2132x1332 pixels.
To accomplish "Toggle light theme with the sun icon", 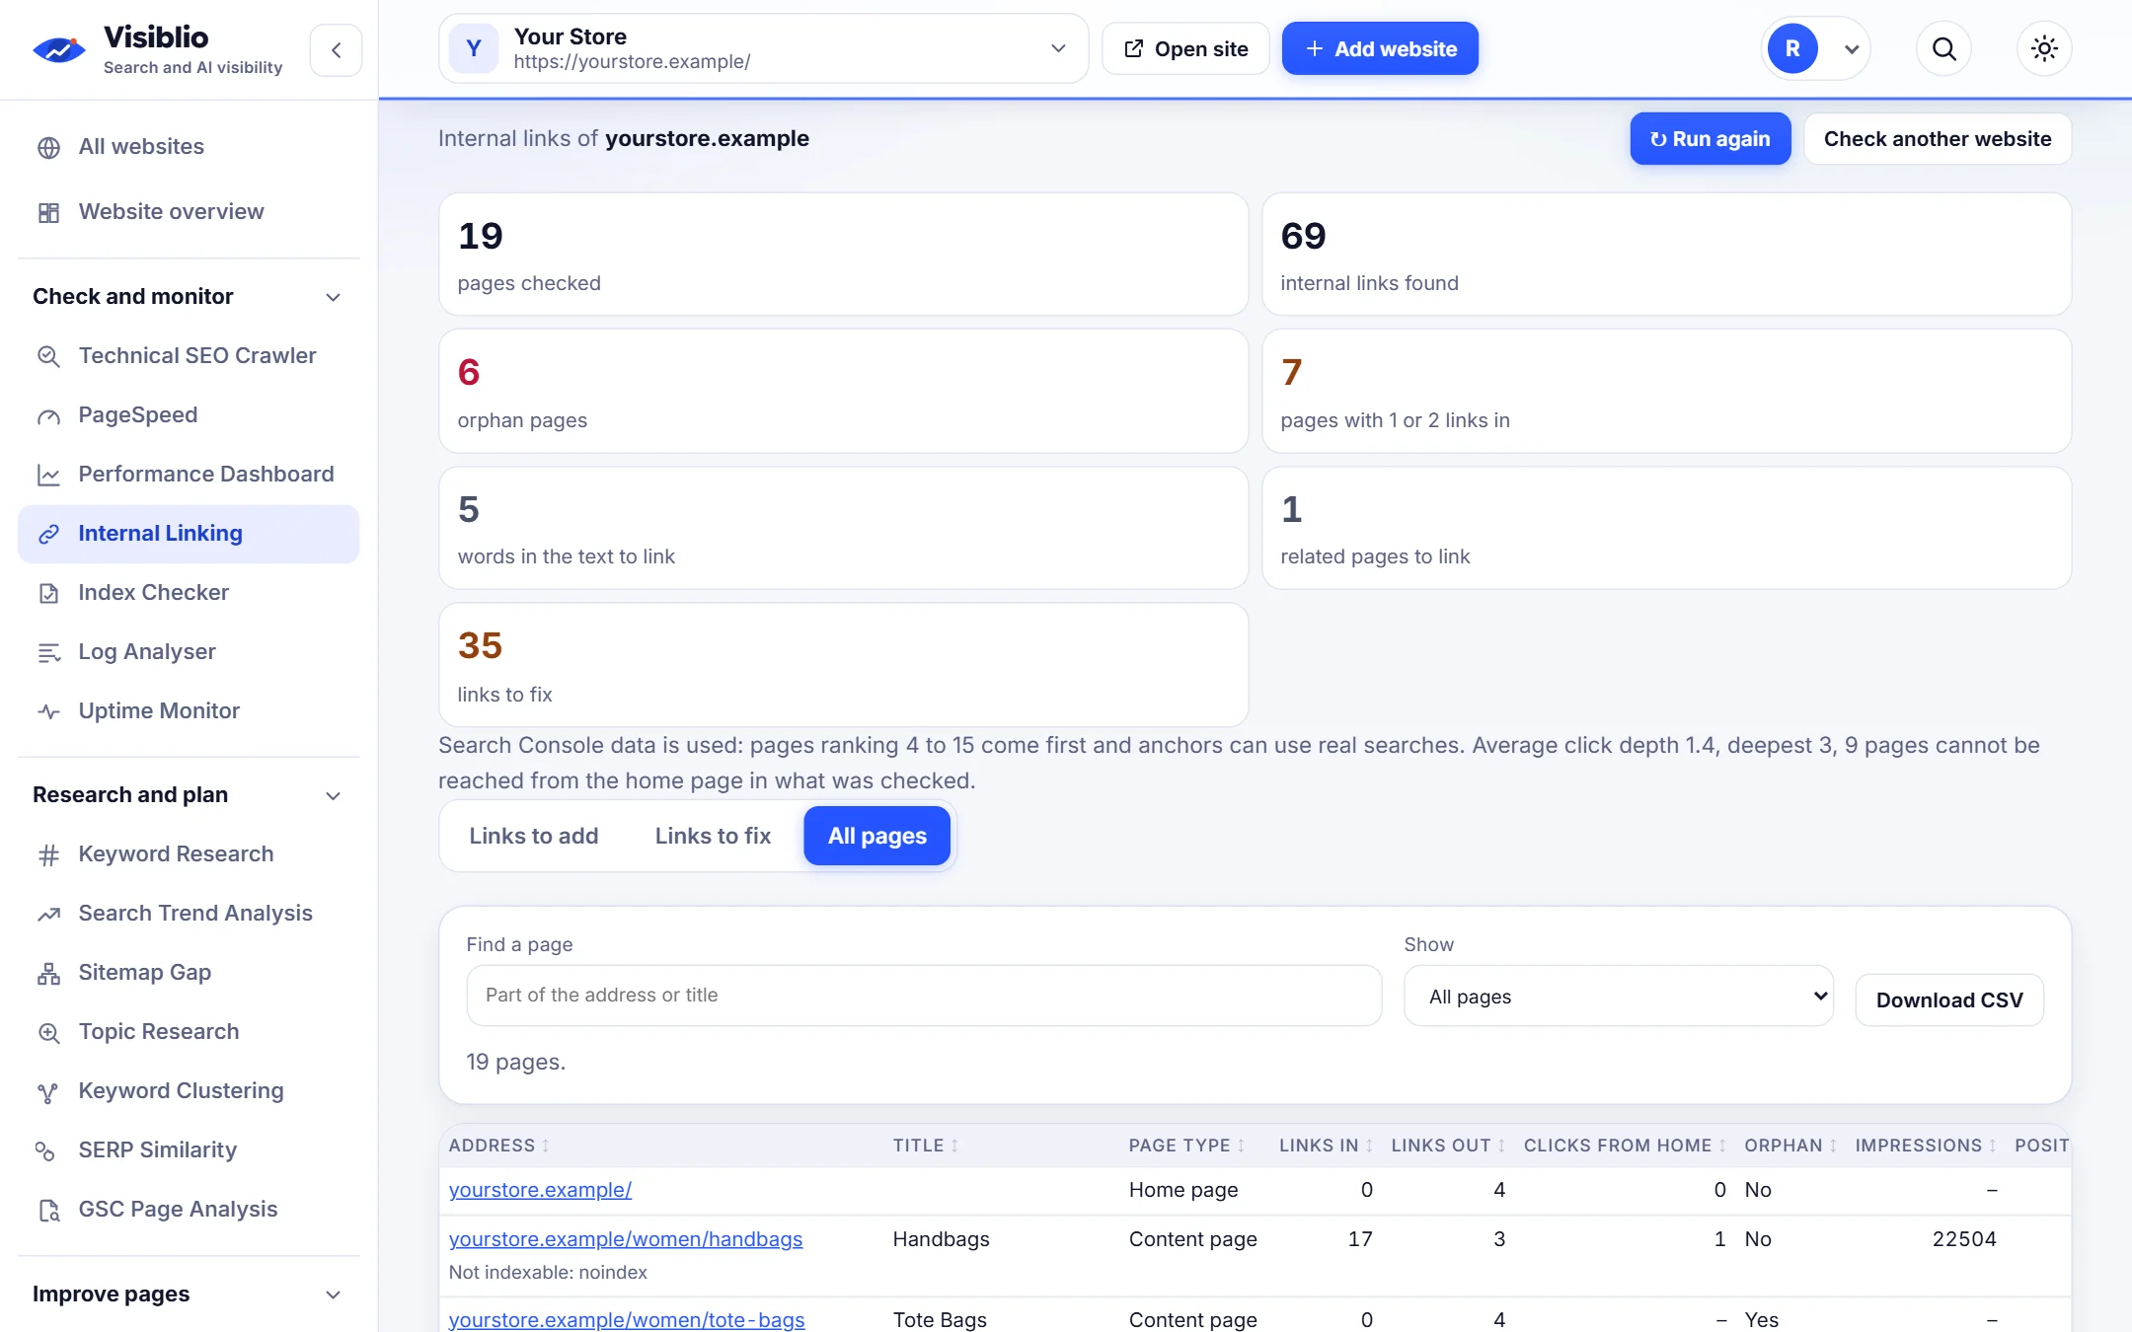I will click(2044, 48).
